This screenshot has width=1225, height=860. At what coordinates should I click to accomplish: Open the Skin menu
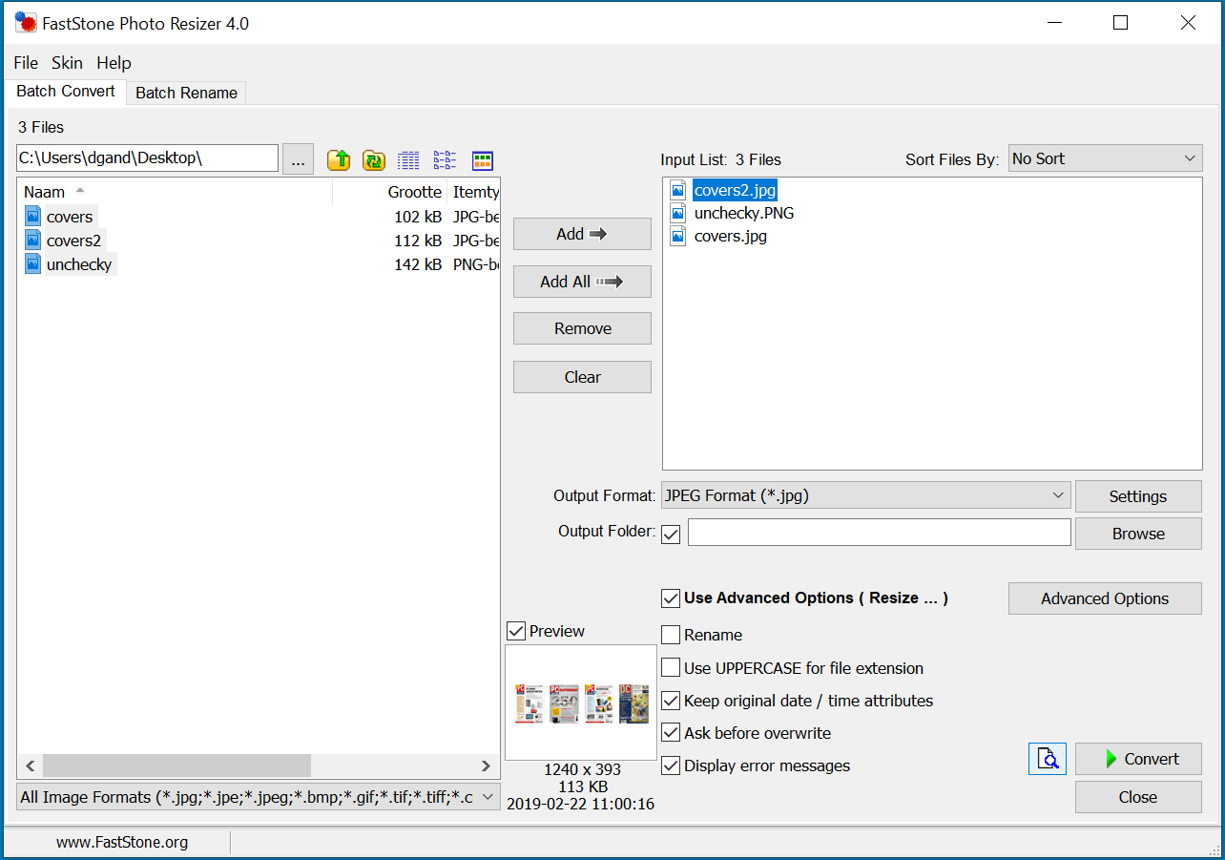point(67,63)
